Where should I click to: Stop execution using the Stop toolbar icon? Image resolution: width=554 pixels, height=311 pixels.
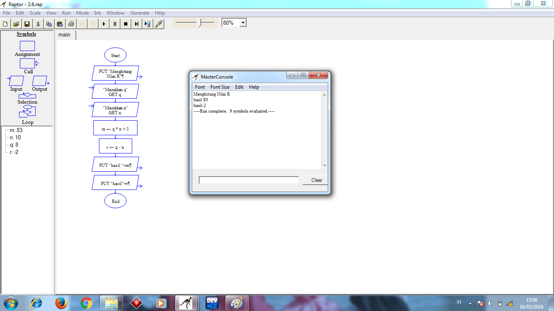click(126, 23)
